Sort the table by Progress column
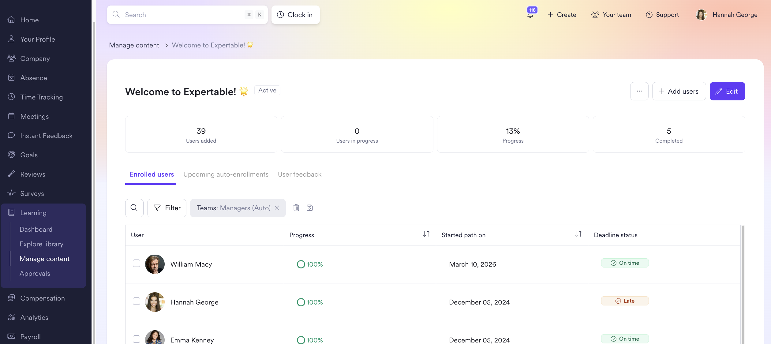771x344 pixels. point(426,234)
